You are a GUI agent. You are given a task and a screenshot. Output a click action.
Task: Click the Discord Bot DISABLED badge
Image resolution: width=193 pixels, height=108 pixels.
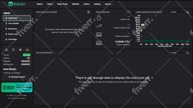26,64
